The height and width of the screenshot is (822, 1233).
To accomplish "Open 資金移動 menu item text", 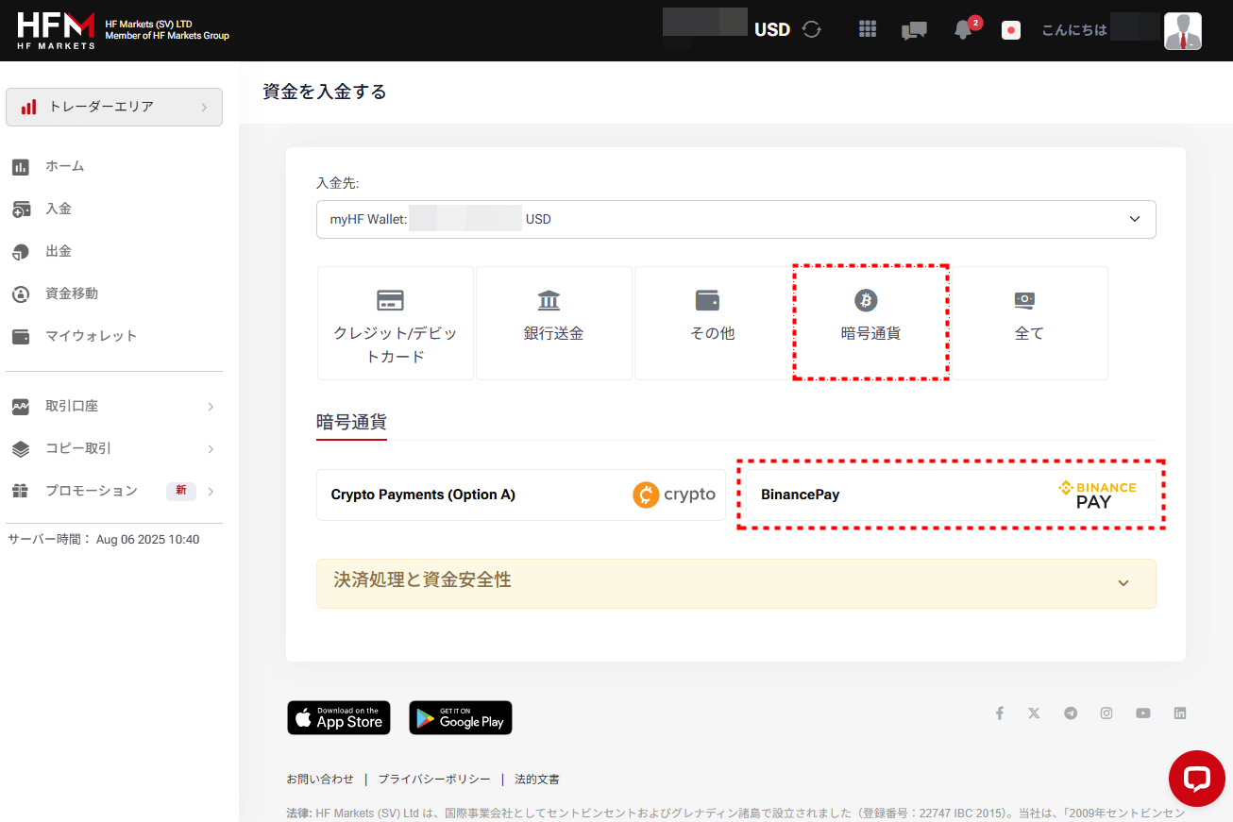I will pyautogui.click(x=72, y=294).
